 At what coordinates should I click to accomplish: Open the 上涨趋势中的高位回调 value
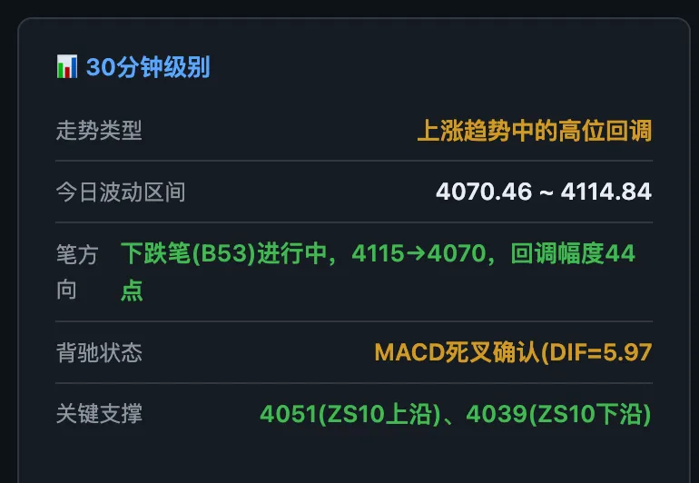(535, 131)
